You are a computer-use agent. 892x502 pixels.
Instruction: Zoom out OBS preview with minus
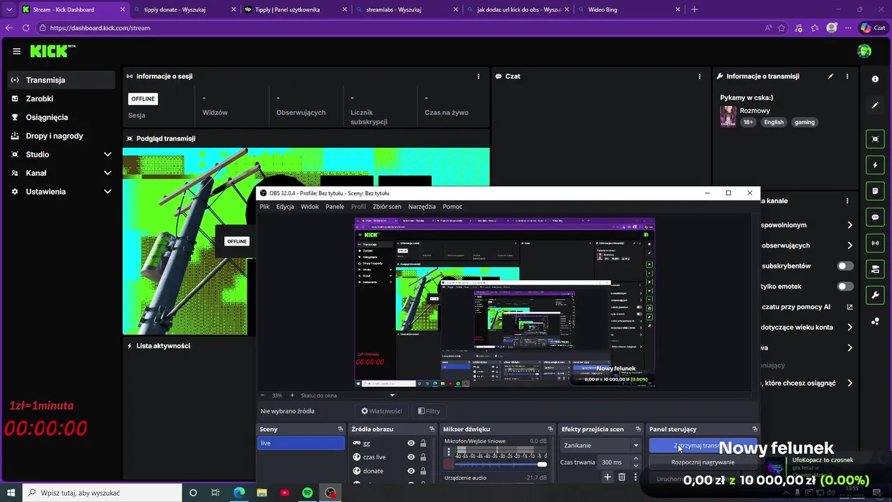pos(263,395)
